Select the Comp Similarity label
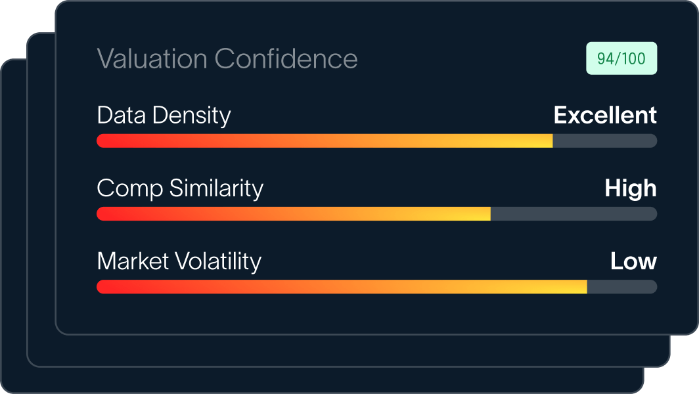 click(179, 188)
